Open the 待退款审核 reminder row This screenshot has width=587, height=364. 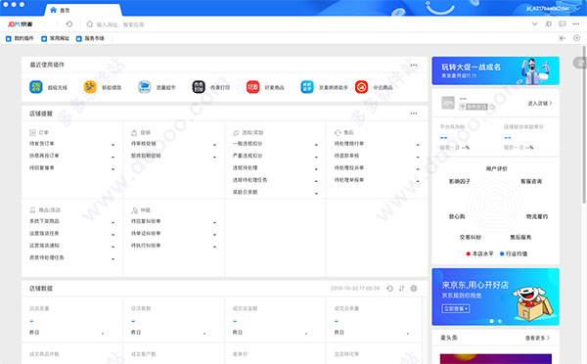point(377,156)
